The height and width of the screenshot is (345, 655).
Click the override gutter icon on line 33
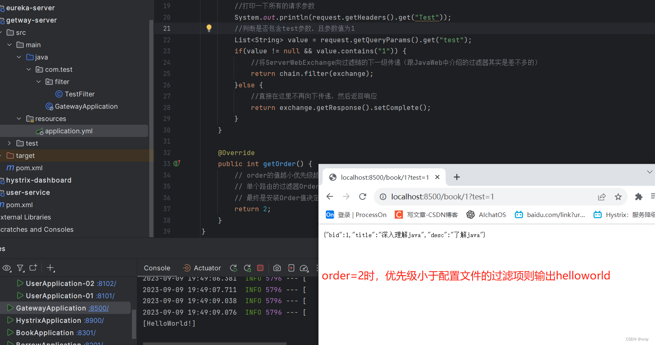(x=177, y=163)
